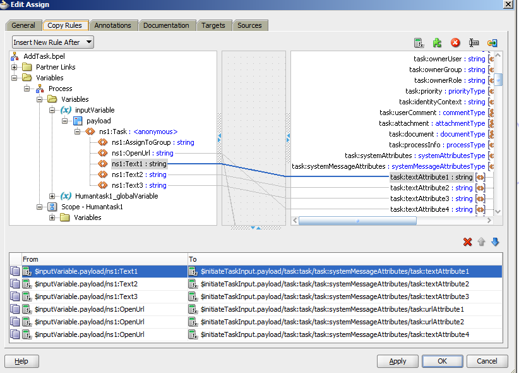The width and height of the screenshot is (519, 373).
Task: Click the inputVariable (x) icon
Action: (66, 110)
